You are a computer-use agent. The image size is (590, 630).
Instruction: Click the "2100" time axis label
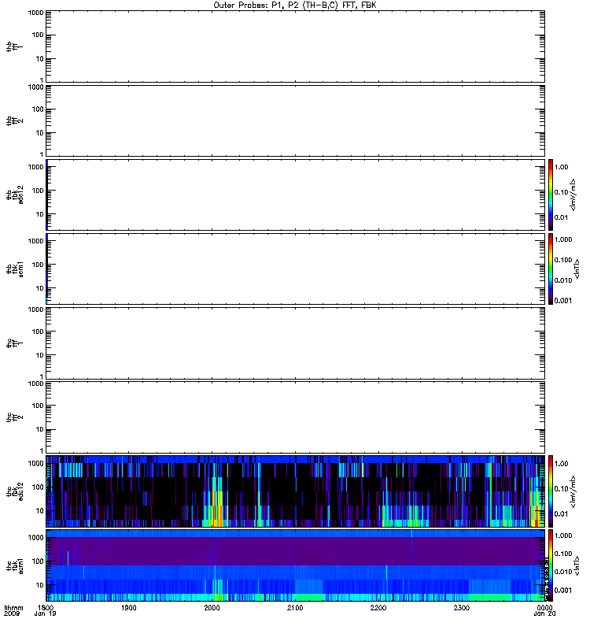click(x=295, y=607)
